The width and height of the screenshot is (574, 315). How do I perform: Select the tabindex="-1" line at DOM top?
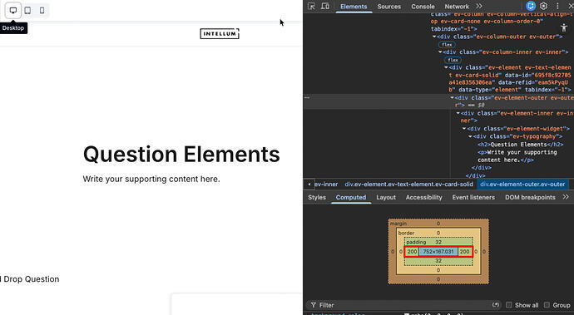(x=454, y=29)
